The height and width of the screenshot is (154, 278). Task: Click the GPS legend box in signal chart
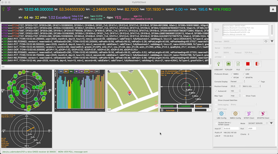coord(61,71)
